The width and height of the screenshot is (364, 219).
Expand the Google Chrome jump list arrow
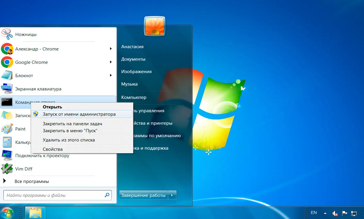click(111, 62)
